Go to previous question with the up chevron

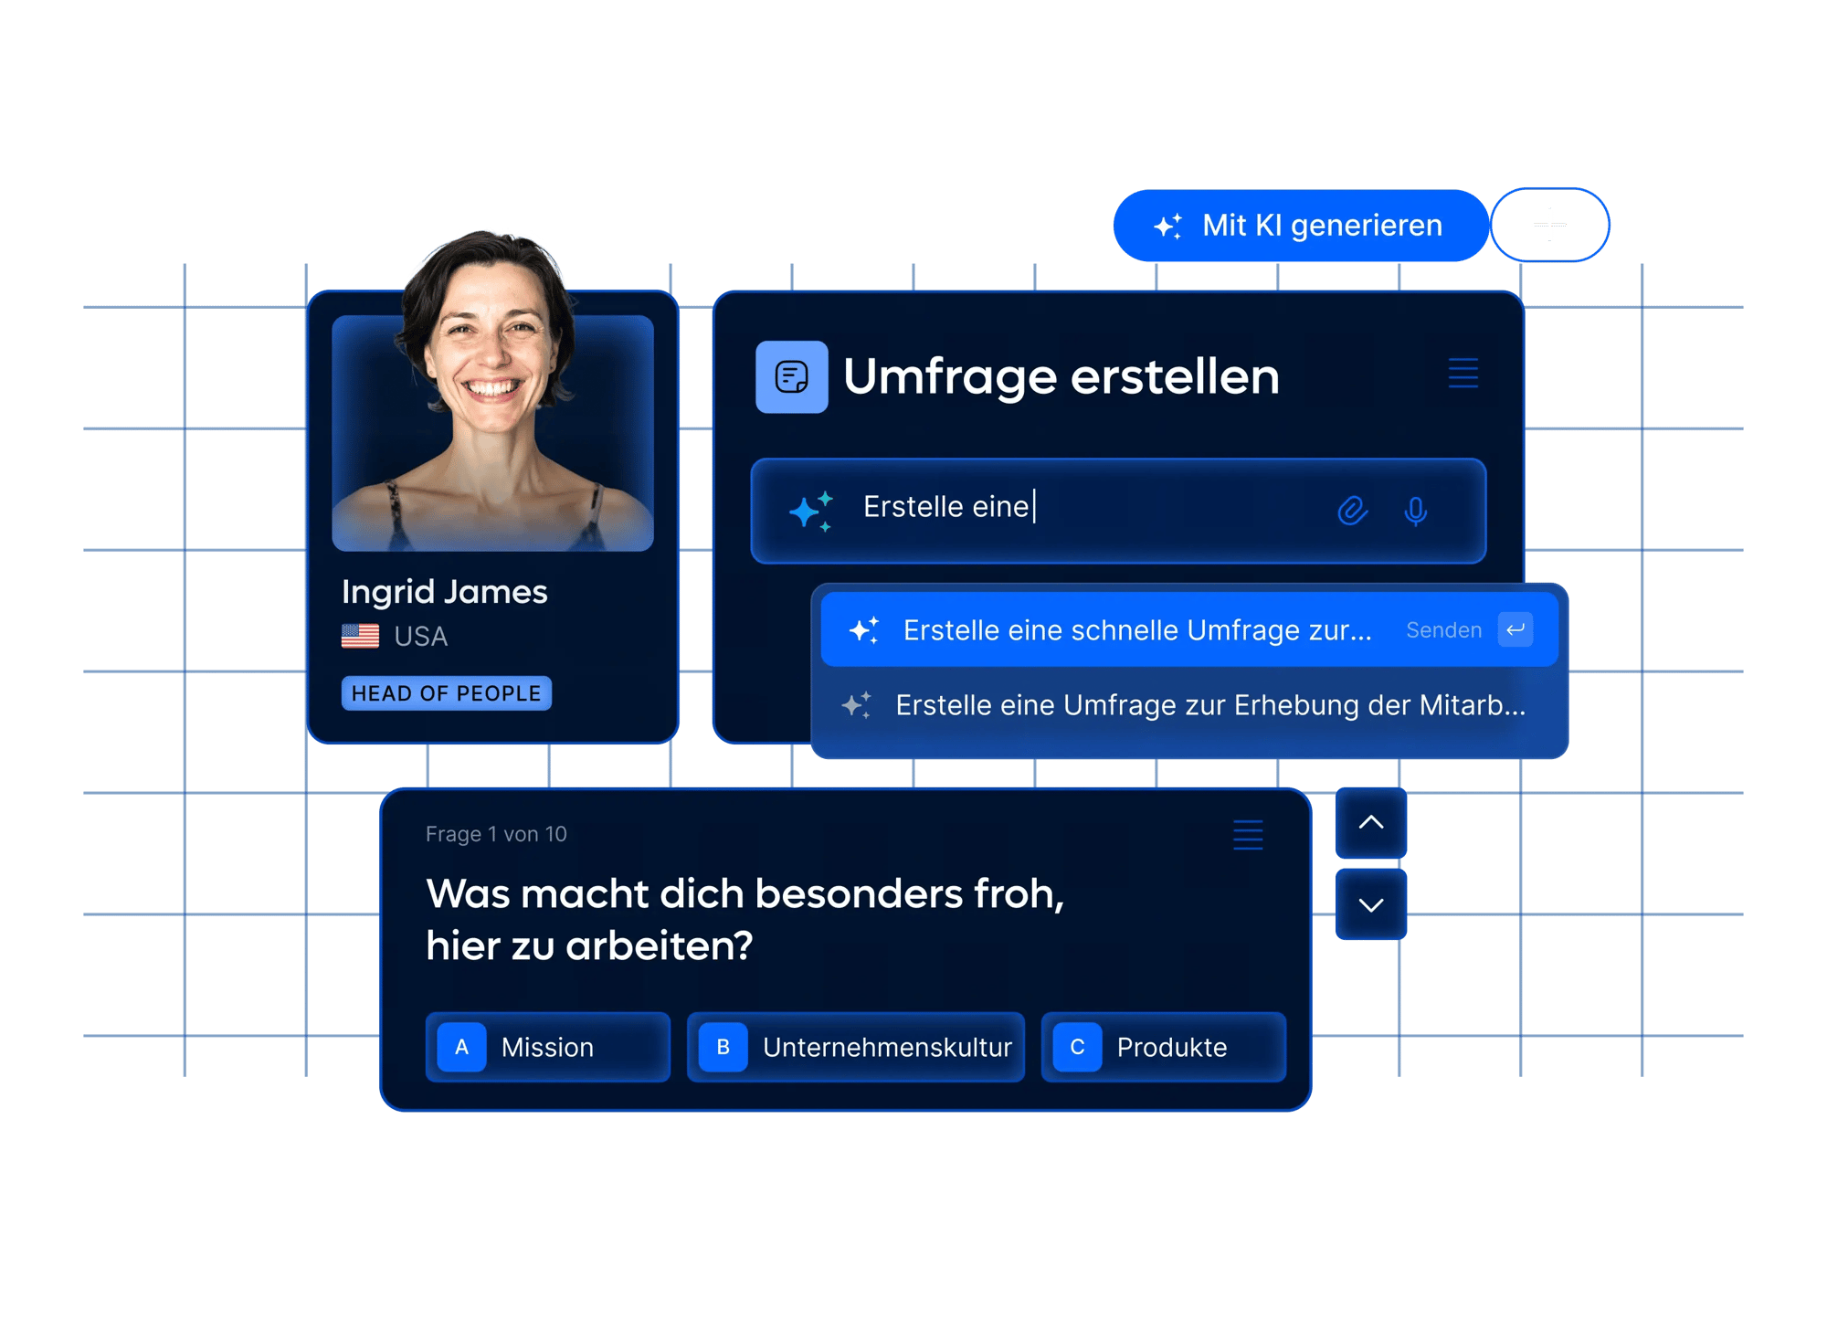pos(1371,822)
